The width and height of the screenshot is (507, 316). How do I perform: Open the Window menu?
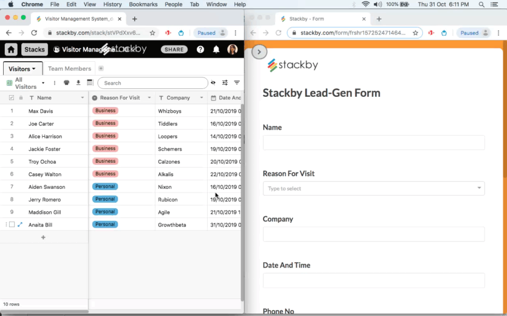point(216,4)
